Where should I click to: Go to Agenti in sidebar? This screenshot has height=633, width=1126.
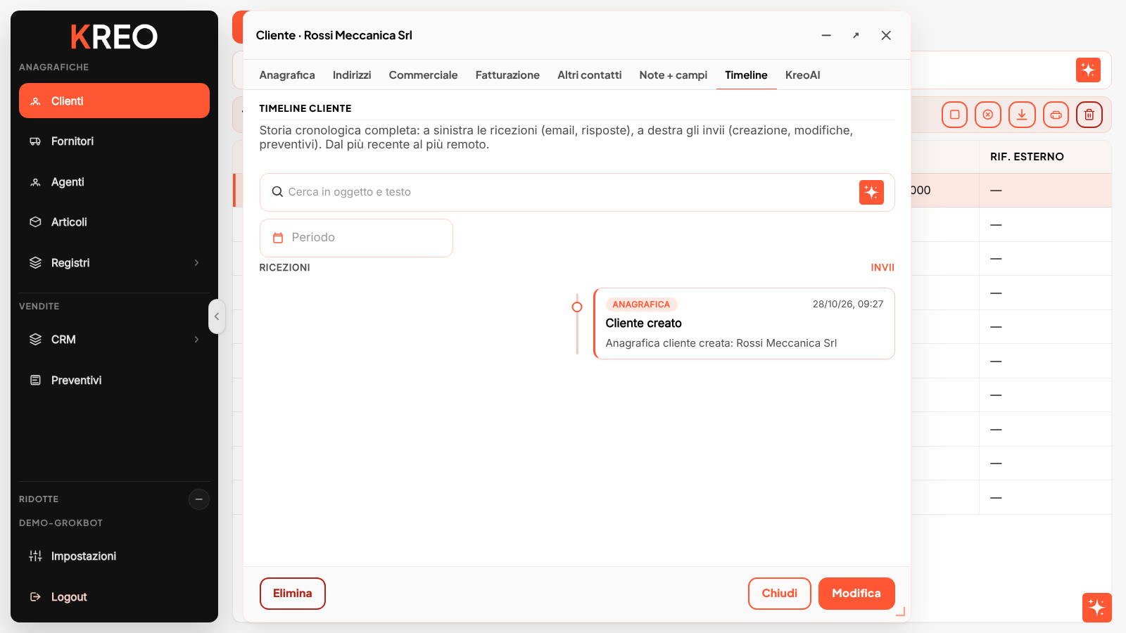[x=114, y=182]
